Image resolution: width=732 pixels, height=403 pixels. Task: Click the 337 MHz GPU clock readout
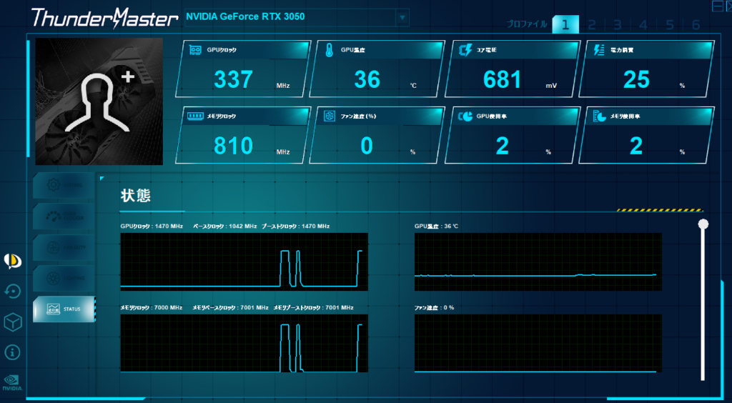234,80
